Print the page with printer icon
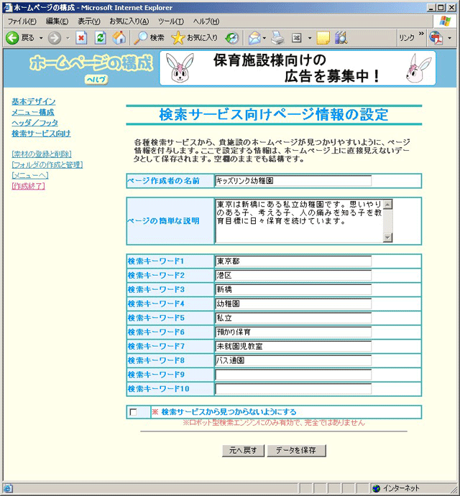This screenshot has width=460, height=496. [278, 38]
